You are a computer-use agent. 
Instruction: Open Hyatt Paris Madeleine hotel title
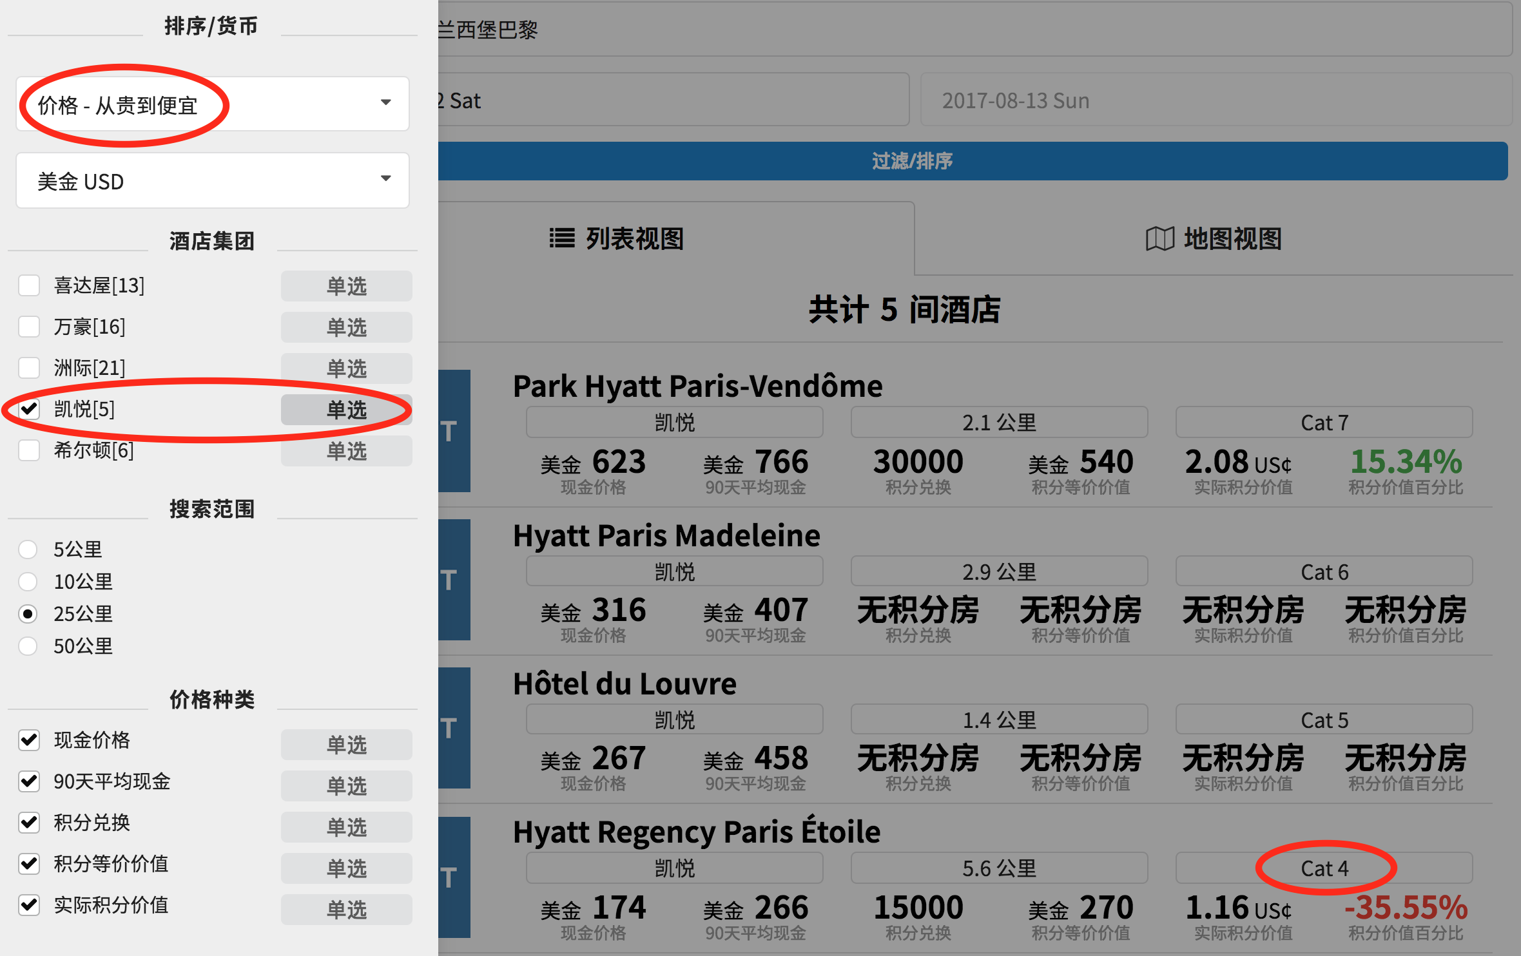click(667, 535)
